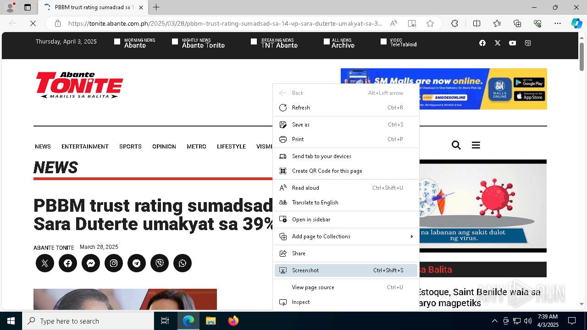
Task: Select View page source
Action: coord(346,287)
